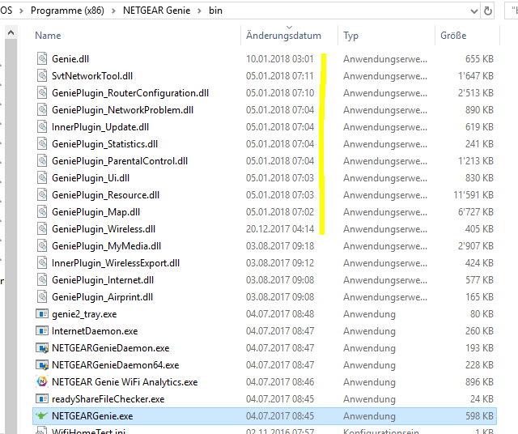Click the GeniePlugin_Resource.dll file icon
The width and height of the screenshot is (518, 434).
pyautogui.click(x=42, y=195)
